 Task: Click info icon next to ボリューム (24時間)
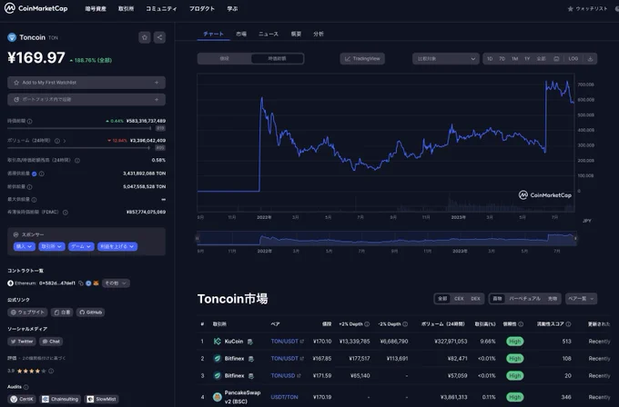pyautogui.click(x=57, y=141)
